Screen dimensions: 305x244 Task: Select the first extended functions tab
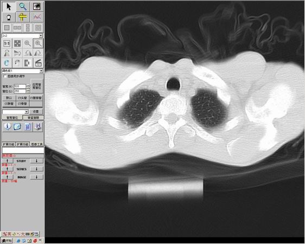[9, 144]
